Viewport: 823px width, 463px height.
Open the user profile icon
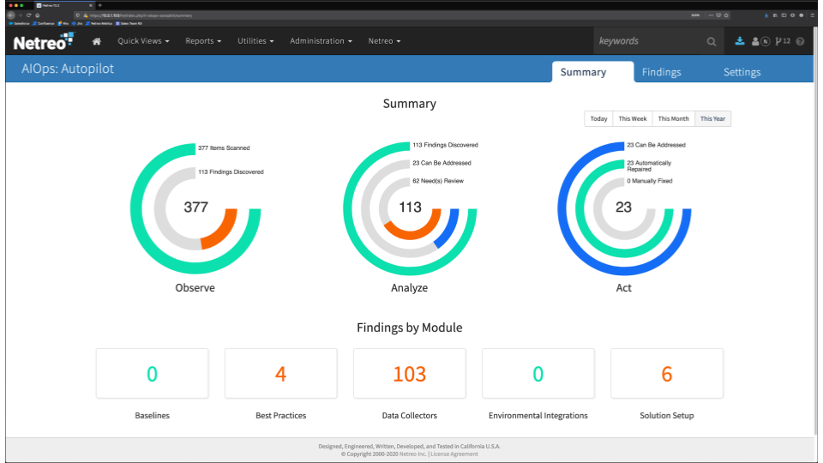(x=755, y=41)
